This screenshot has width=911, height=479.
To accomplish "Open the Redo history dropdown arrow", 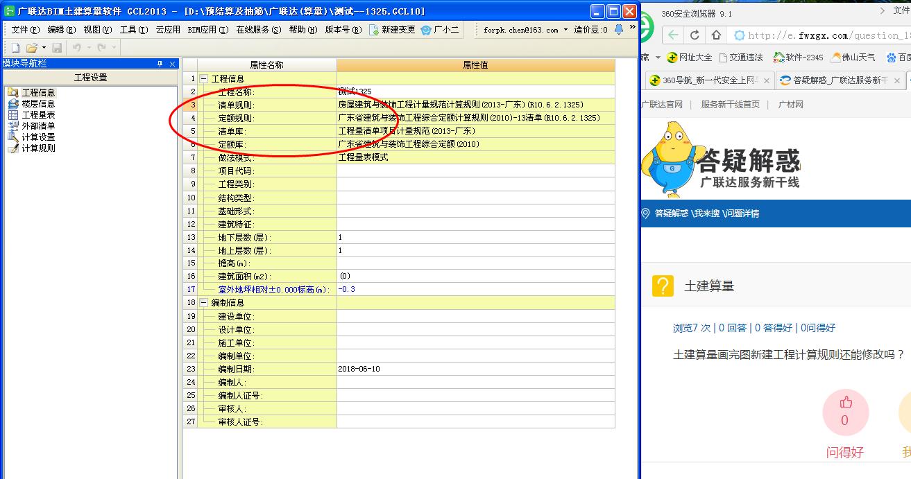I will point(114,48).
